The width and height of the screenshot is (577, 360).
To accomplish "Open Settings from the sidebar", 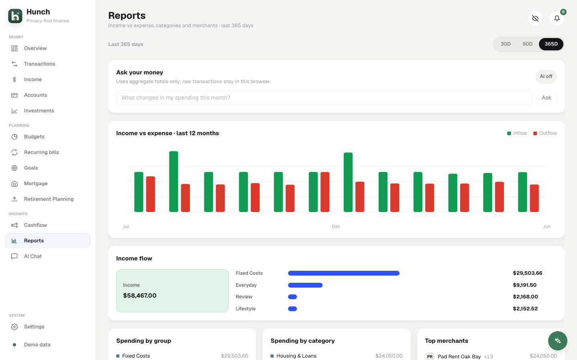I will pos(34,327).
